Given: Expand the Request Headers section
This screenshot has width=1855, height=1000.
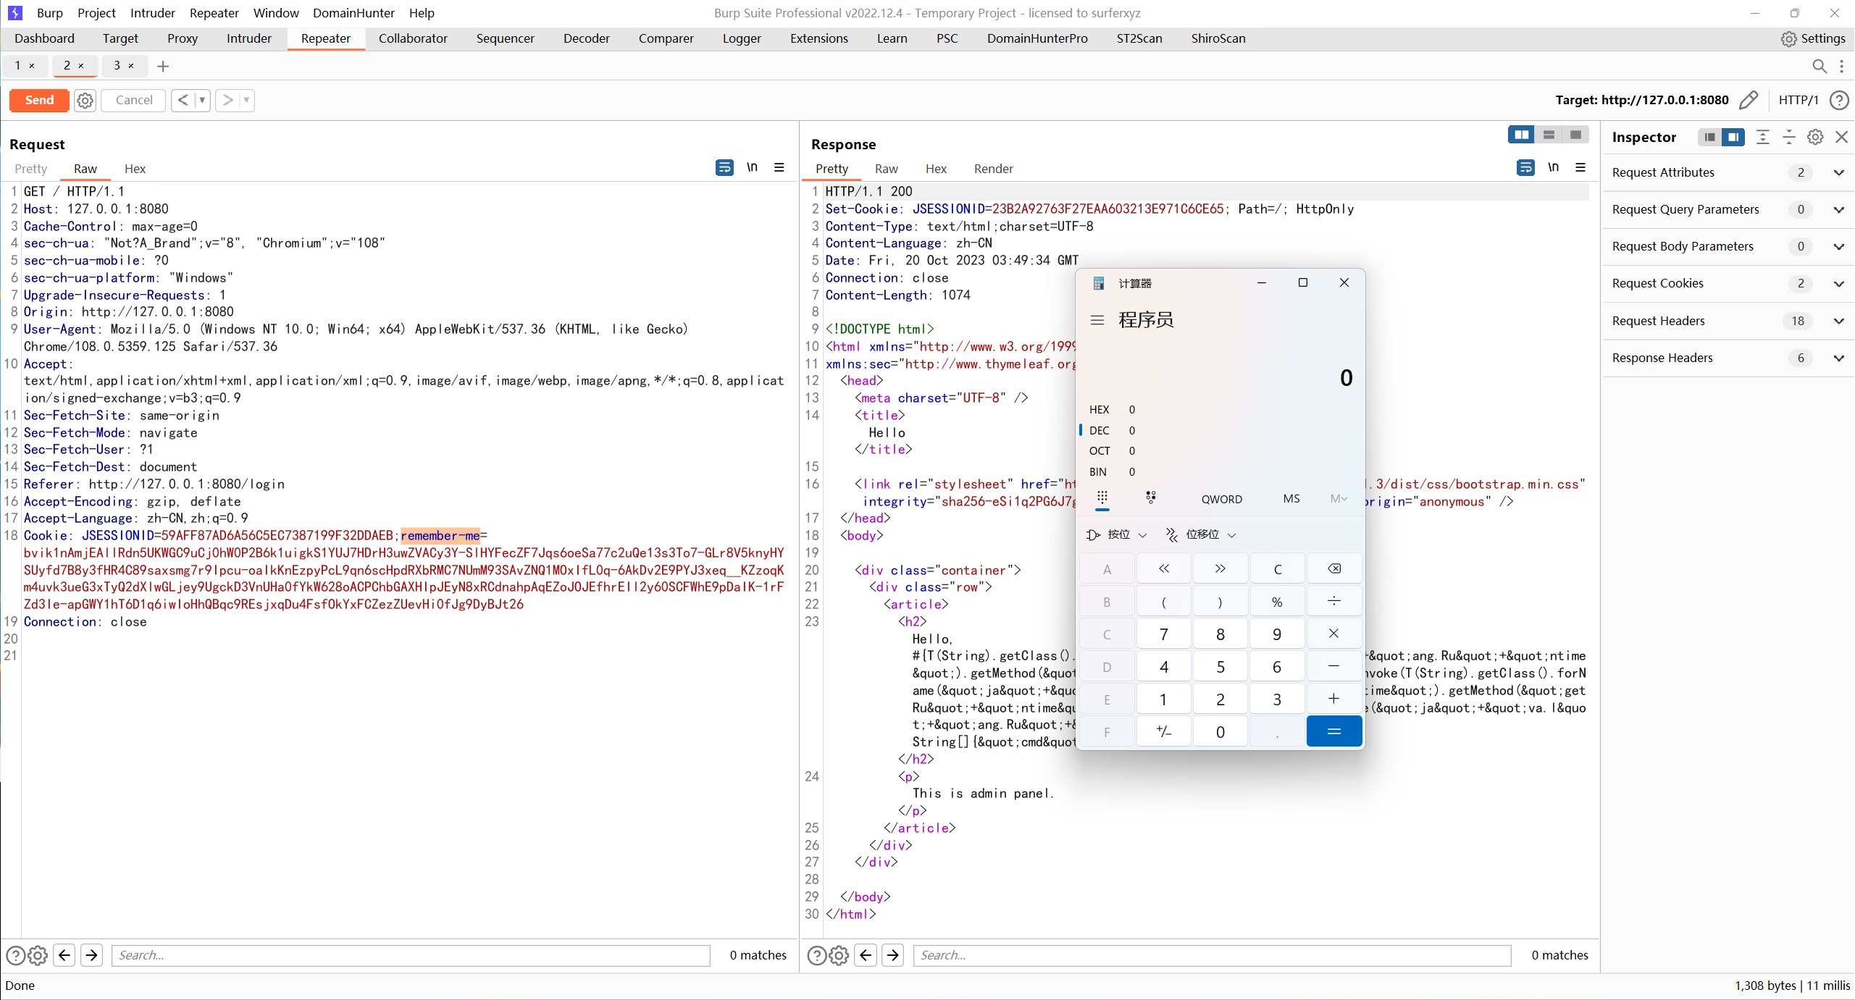Looking at the screenshot, I should point(1838,321).
